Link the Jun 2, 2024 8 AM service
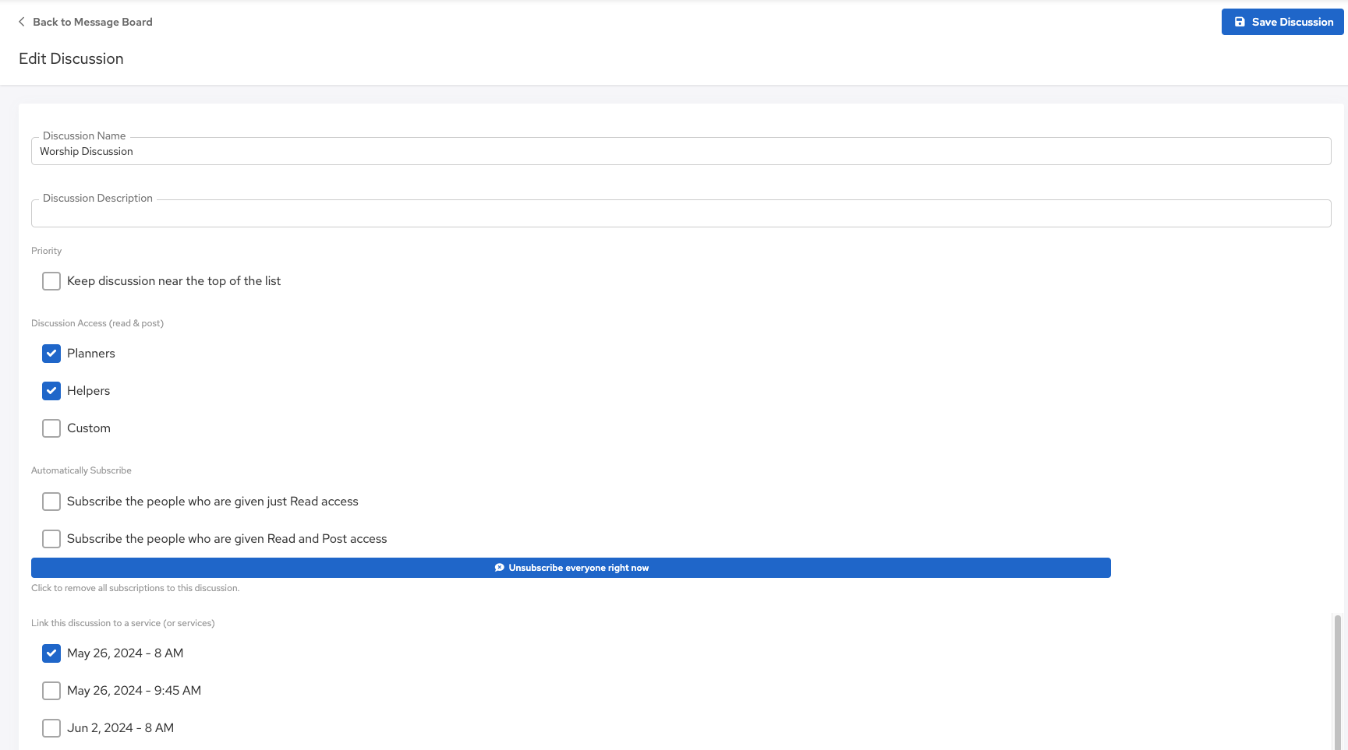This screenshot has height=750, width=1348. (x=51, y=728)
